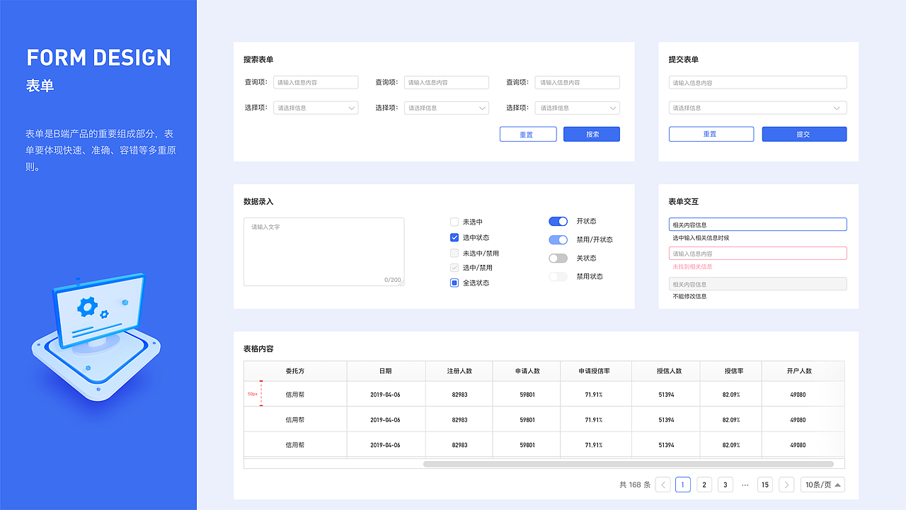Click the 数据录入 heading
This screenshot has height=510, width=906.
tap(258, 201)
